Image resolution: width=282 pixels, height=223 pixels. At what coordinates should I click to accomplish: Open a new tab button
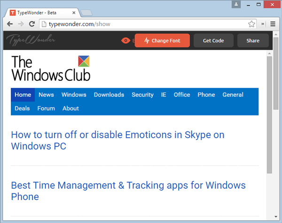pyautogui.click(x=86, y=13)
